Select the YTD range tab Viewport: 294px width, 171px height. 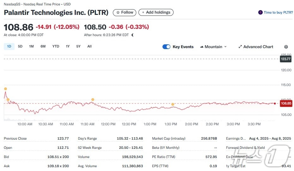56,47
